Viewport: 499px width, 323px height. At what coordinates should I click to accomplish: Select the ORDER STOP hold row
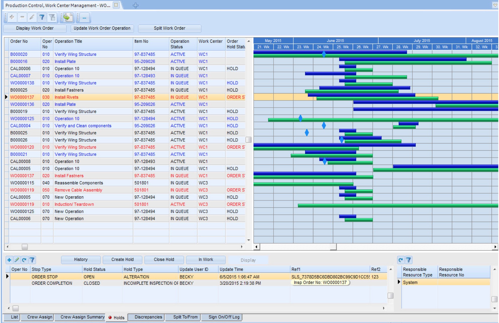tap(196, 277)
